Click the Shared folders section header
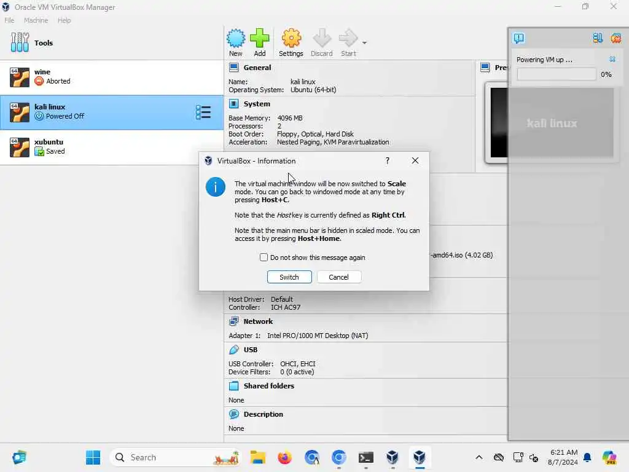The height and width of the screenshot is (472, 629). [x=269, y=386]
